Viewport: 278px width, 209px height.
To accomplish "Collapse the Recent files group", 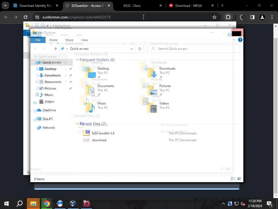I will pos(77,124).
